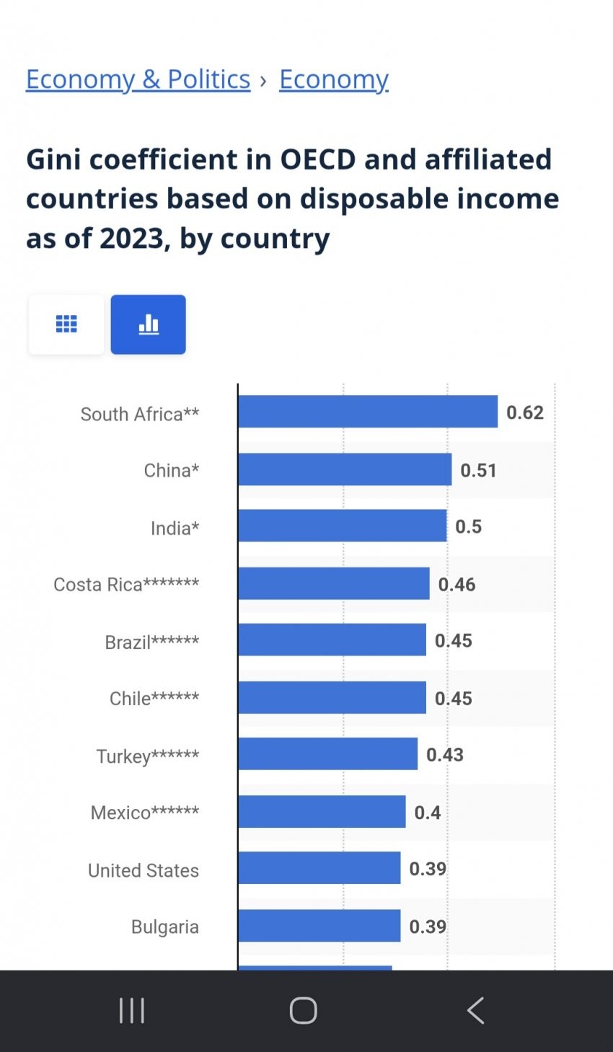Switch to table view icon
Screen dimensions: 613x1052
66,324
